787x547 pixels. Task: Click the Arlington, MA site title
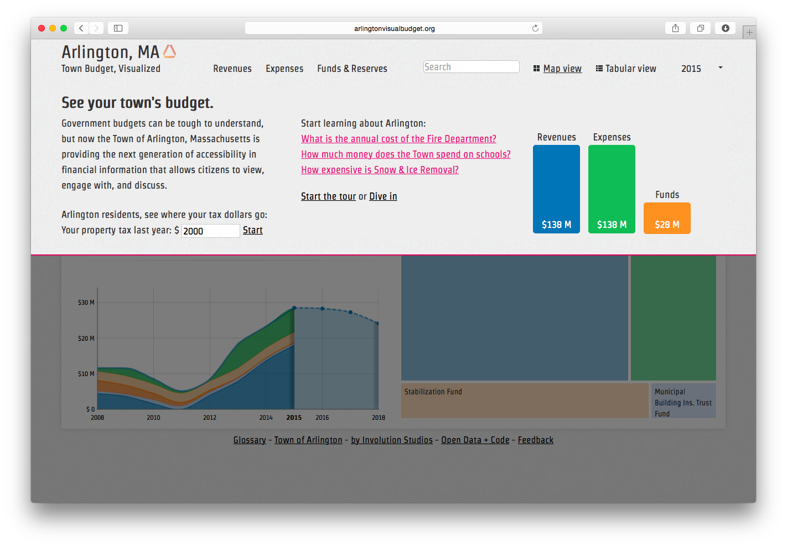click(x=110, y=52)
